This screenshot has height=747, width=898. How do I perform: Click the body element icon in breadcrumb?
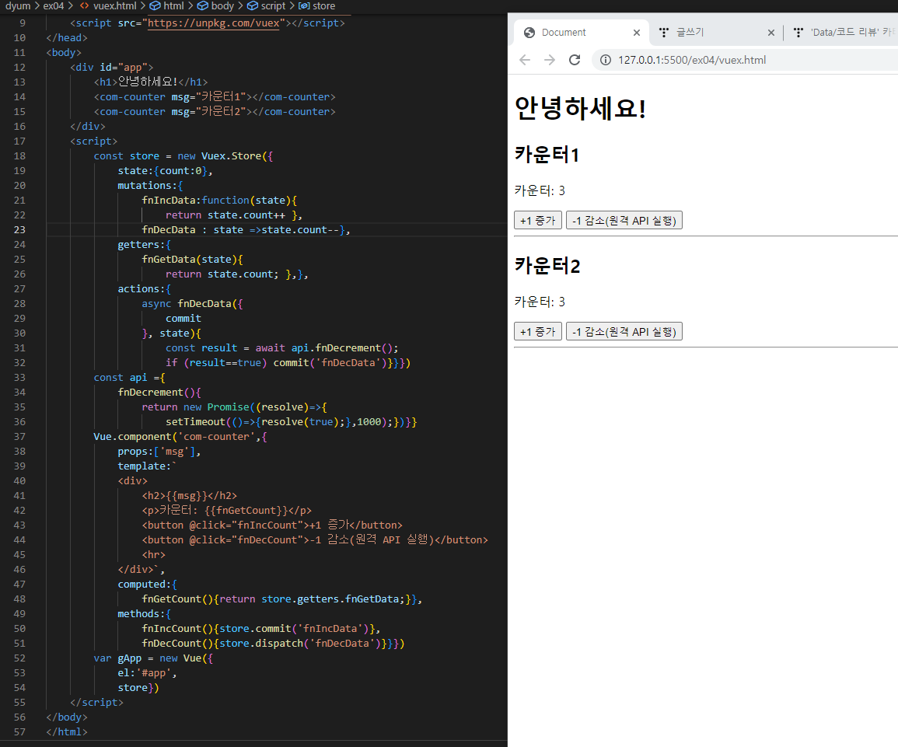pos(203,5)
